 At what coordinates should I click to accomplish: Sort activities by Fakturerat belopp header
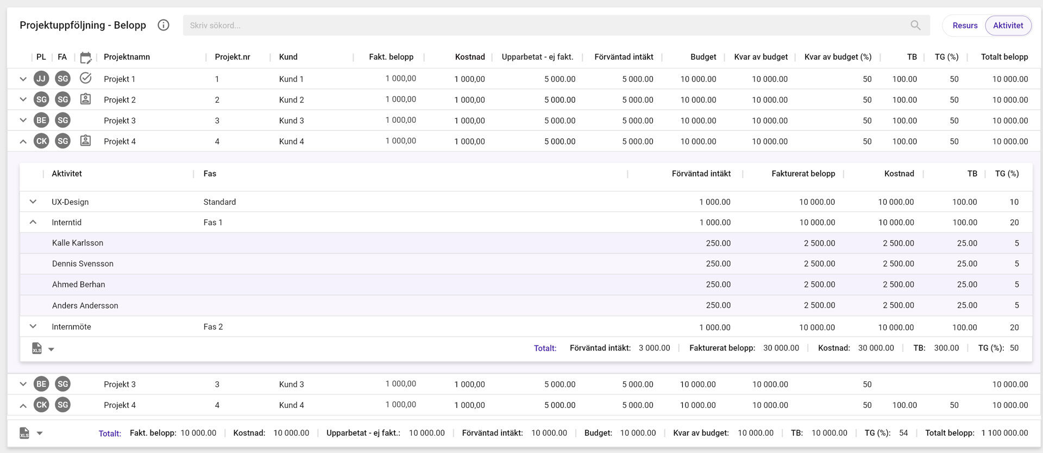pyautogui.click(x=803, y=174)
